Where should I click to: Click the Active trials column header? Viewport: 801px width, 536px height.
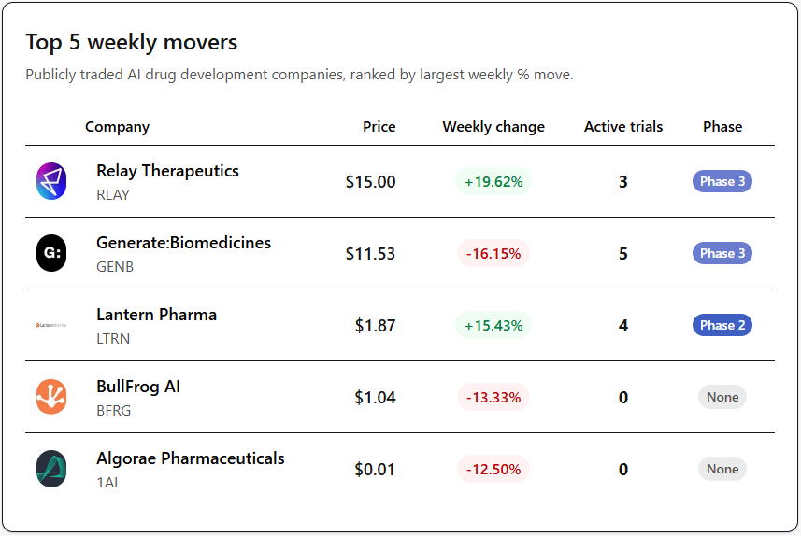pos(623,127)
